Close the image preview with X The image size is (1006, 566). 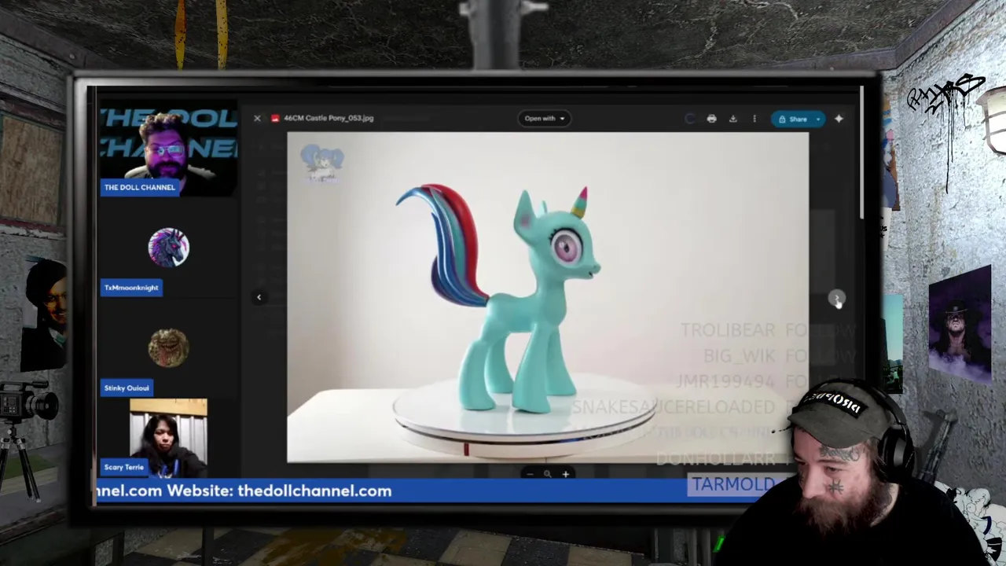tap(257, 119)
